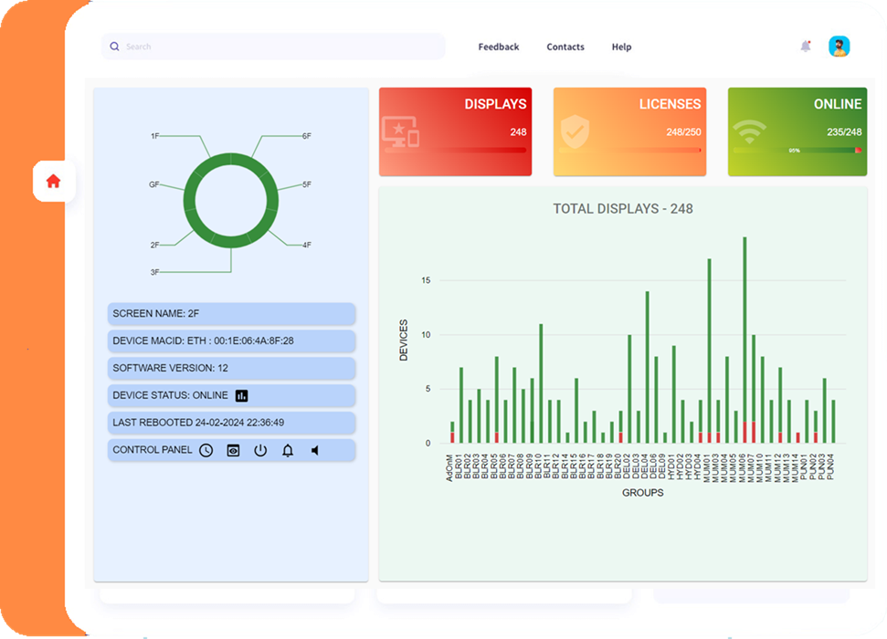
Task: Open the device status chart icon
Action: [x=242, y=395]
